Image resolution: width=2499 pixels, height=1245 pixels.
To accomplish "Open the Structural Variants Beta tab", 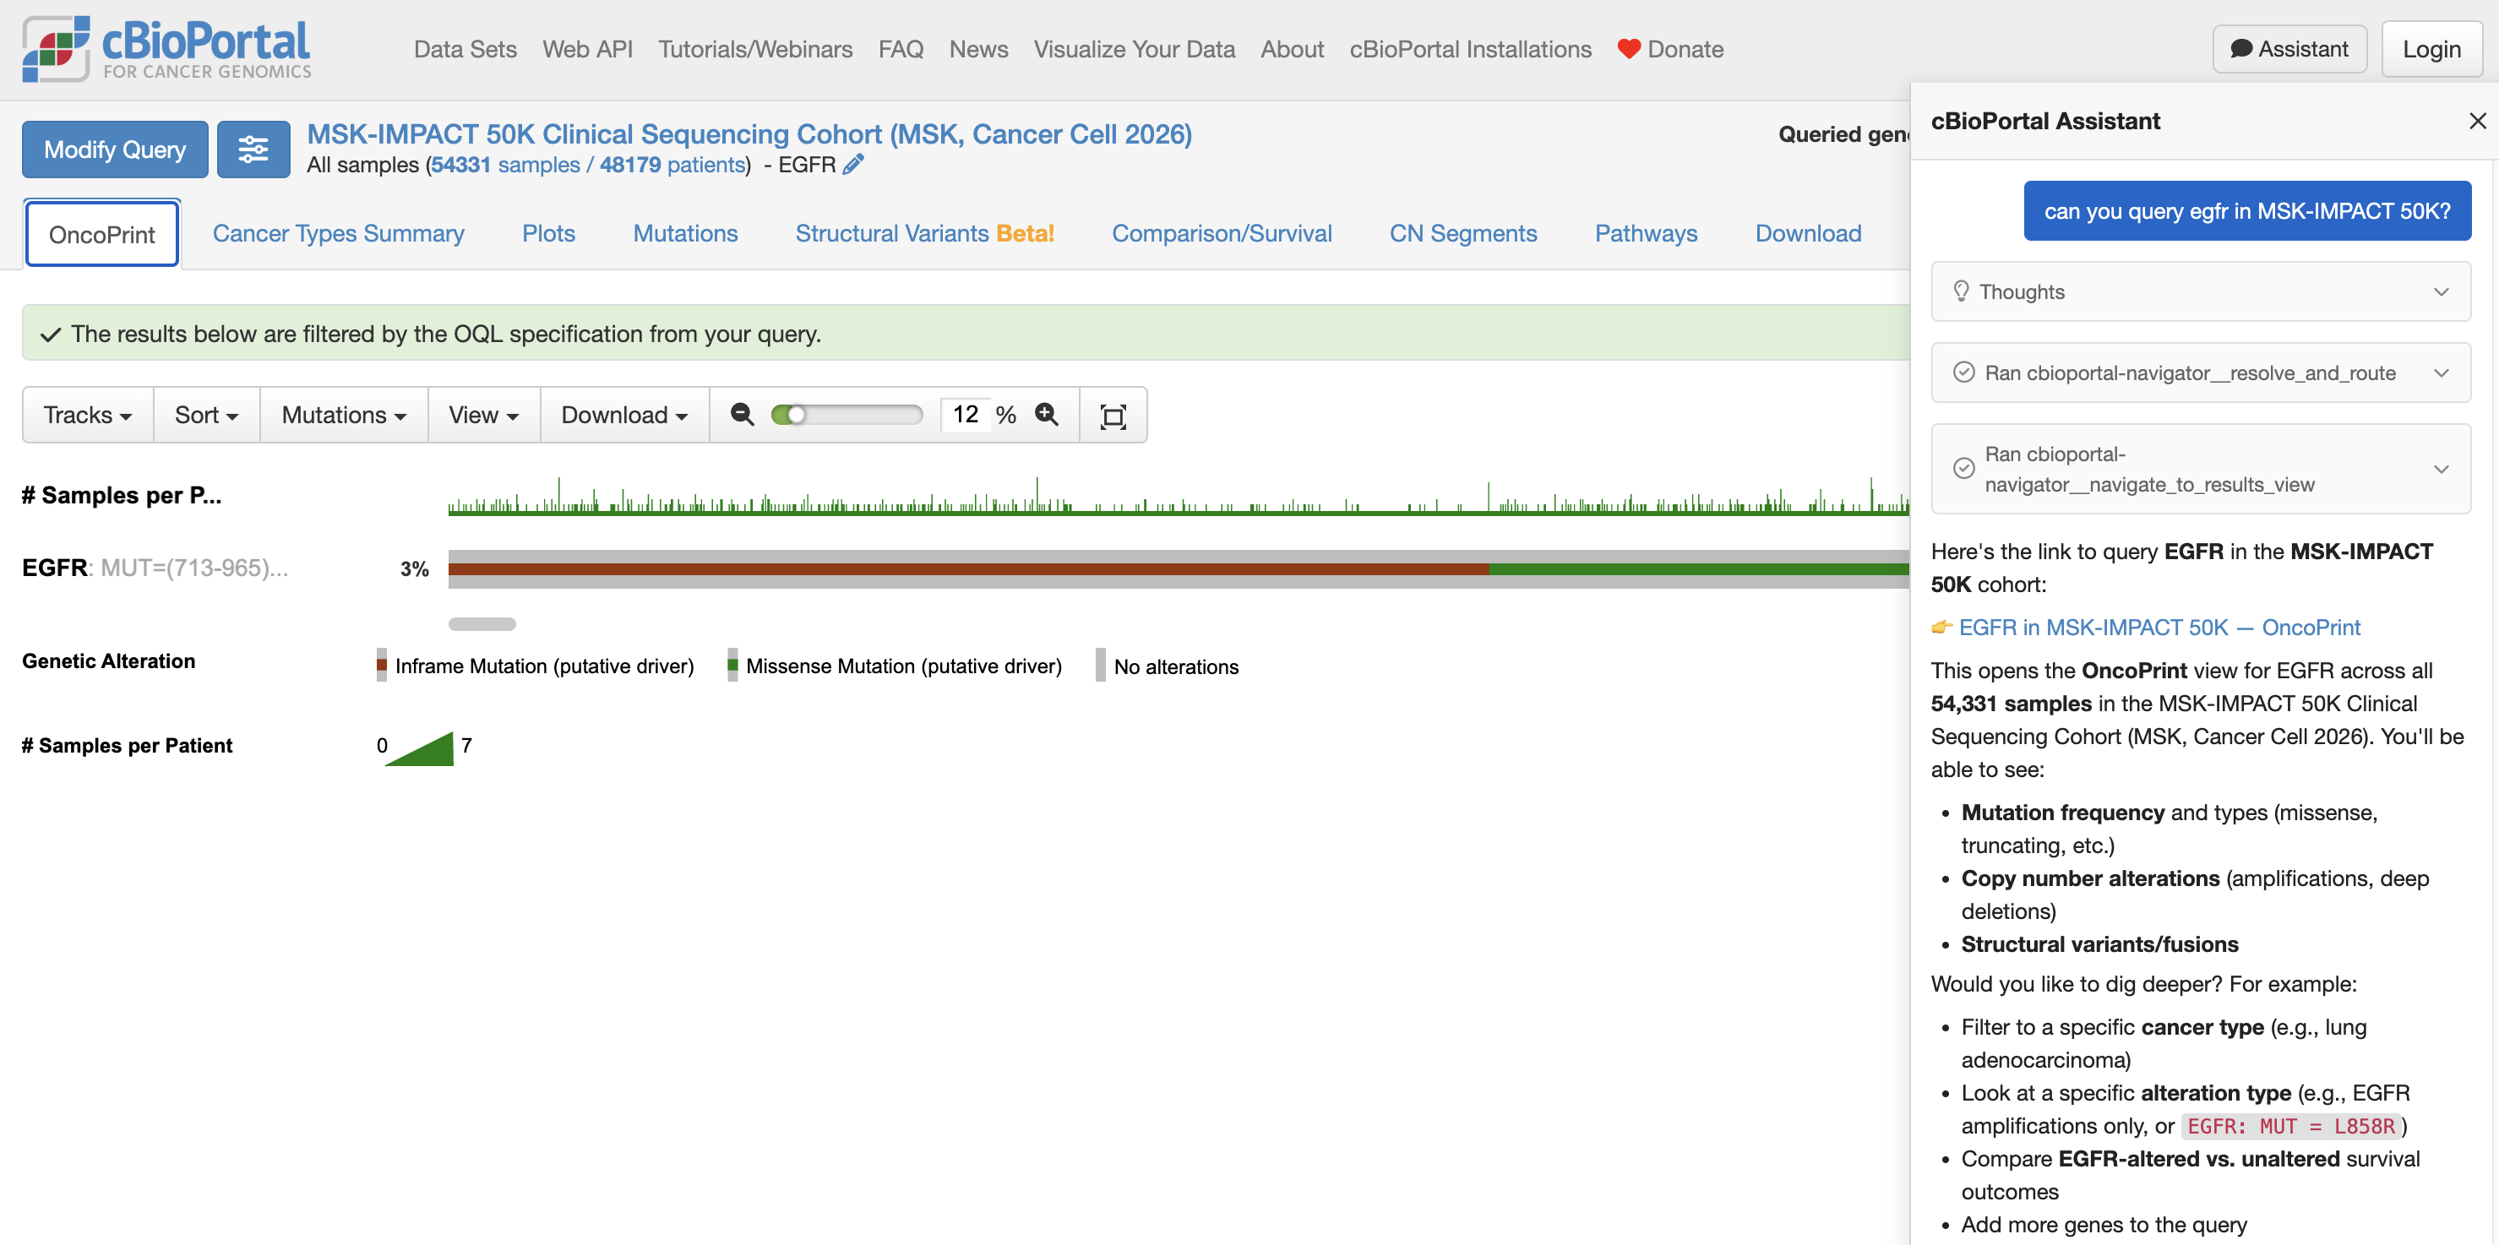I will [x=923, y=234].
